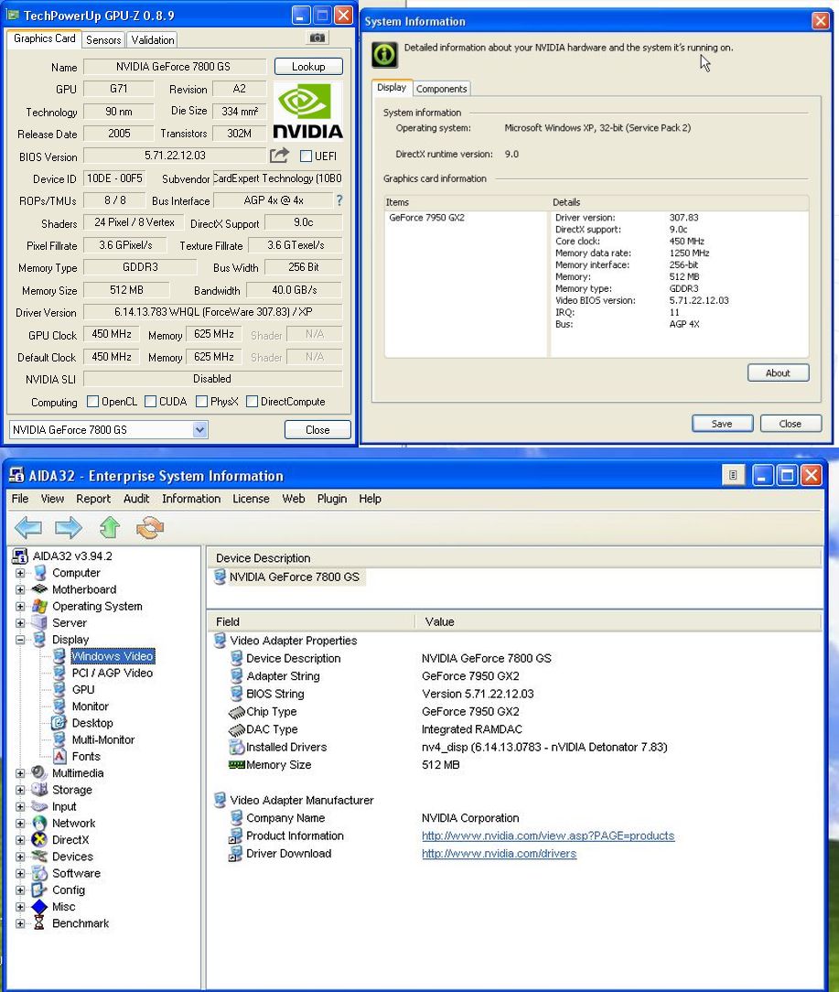Toggle the PhysX checkbox
Image resolution: width=839 pixels, height=992 pixels.
pyautogui.click(x=202, y=402)
